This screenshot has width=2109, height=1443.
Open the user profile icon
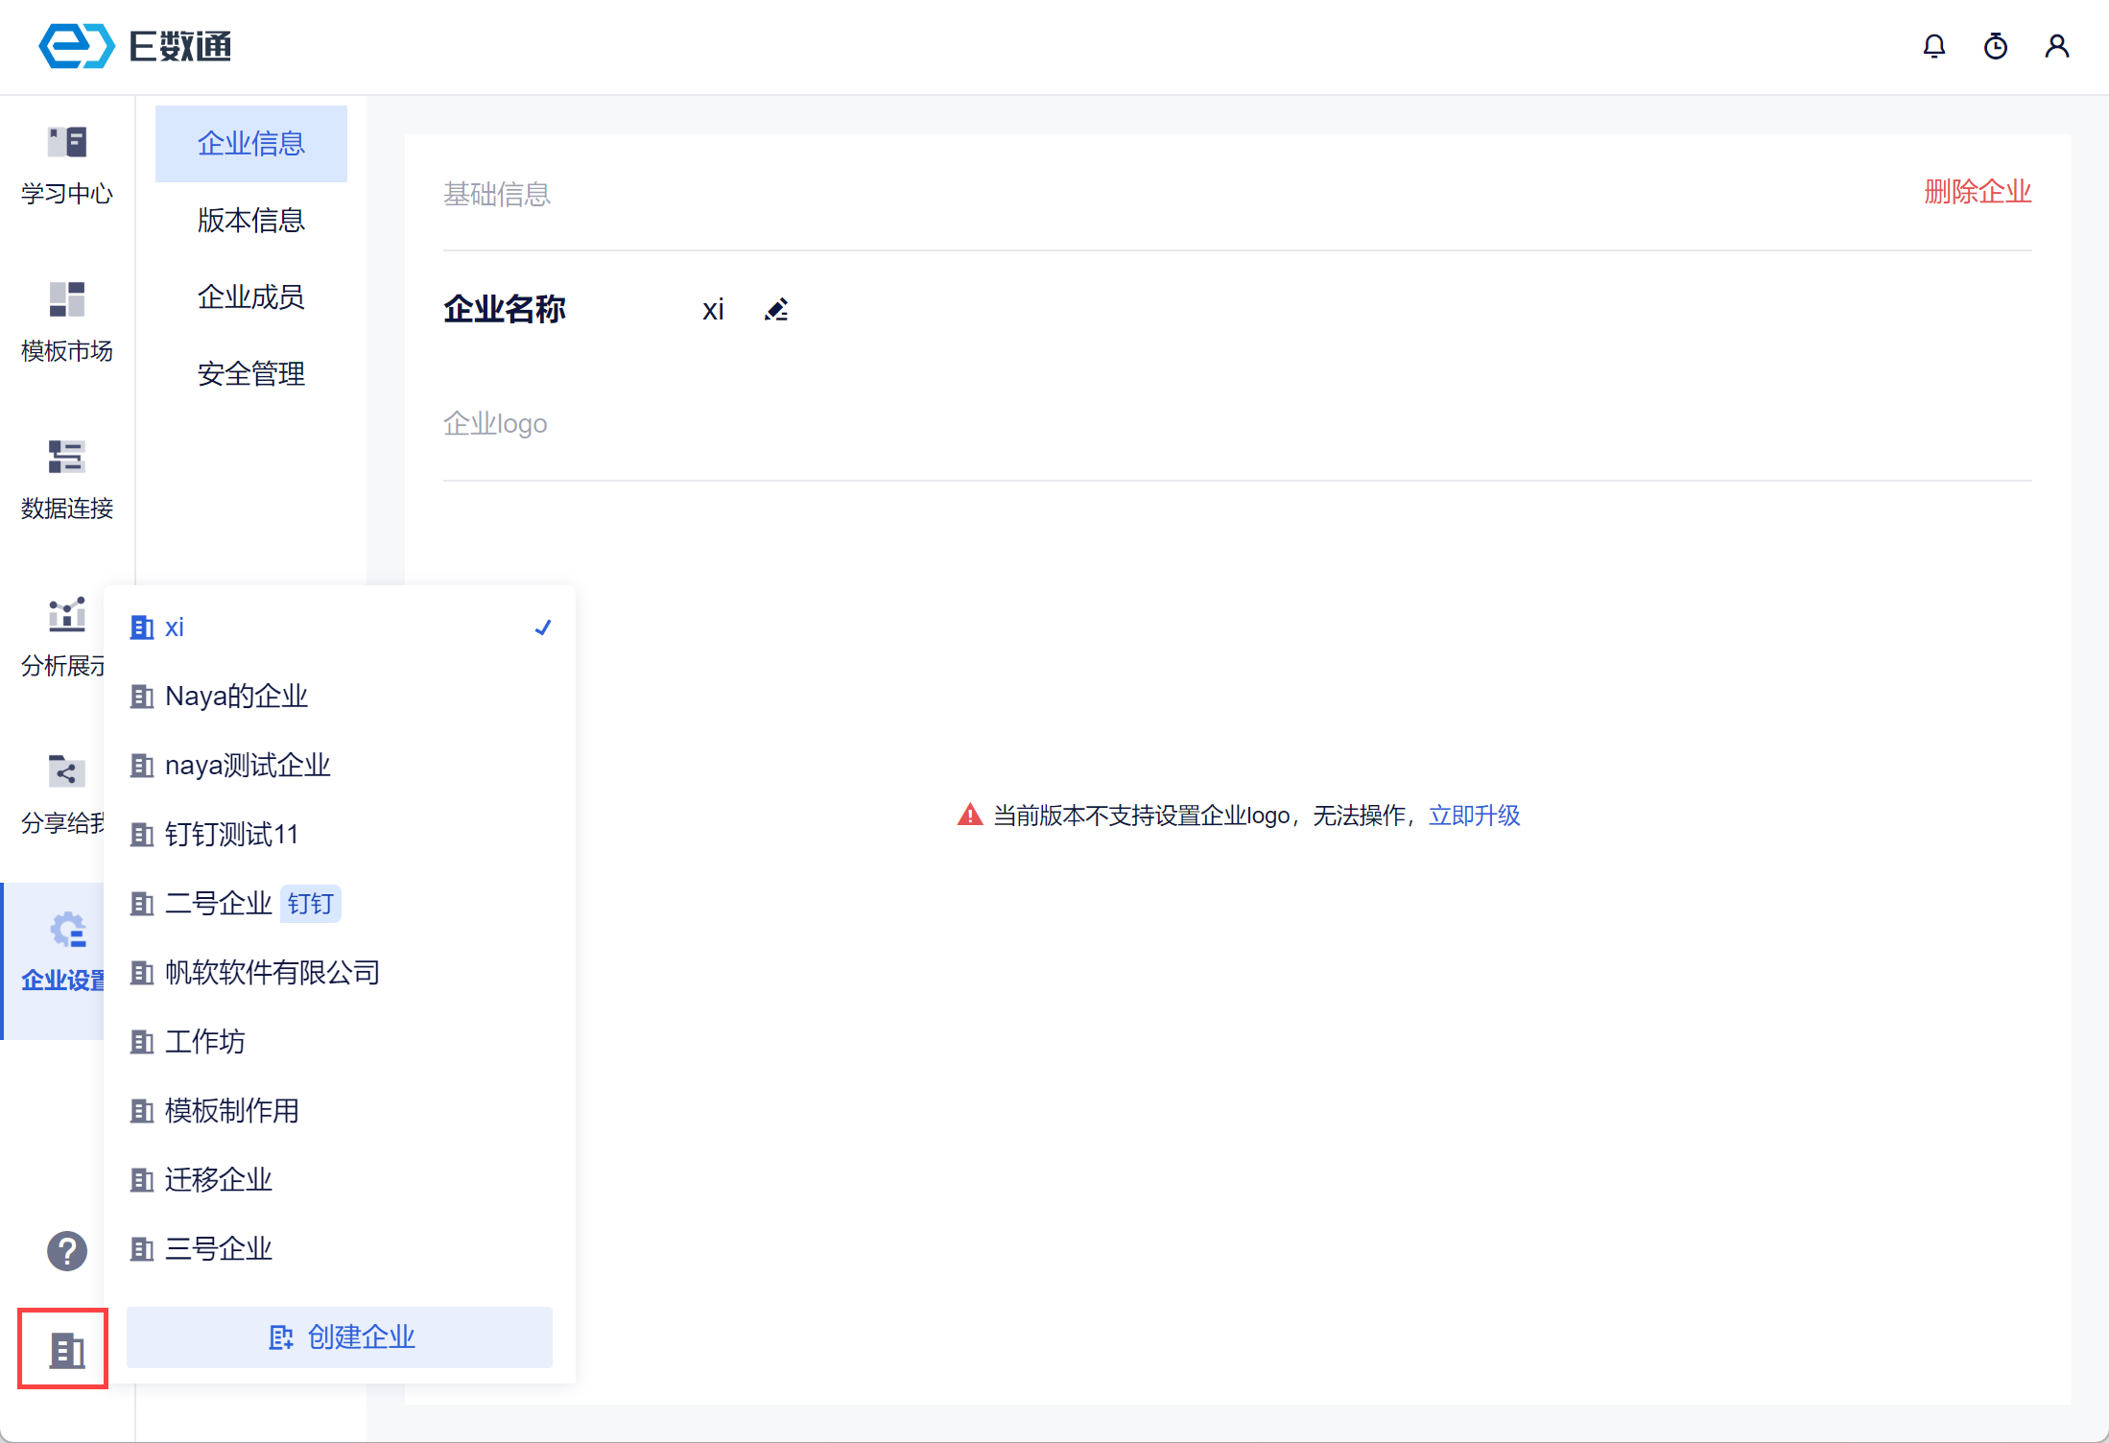(2056, 46)
